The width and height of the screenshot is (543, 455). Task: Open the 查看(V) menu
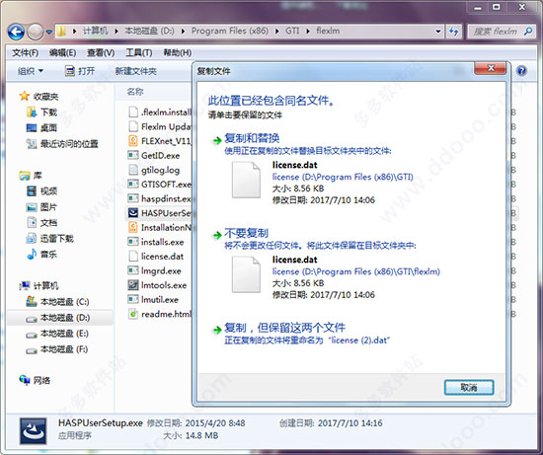[101, 52]
